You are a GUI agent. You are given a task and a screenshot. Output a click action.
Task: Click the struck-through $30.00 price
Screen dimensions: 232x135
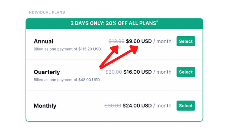pos(113,106)
